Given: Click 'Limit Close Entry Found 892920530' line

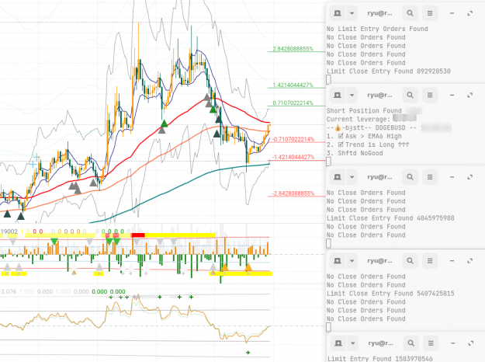Looking at the screenshot, I should point(389,71).
